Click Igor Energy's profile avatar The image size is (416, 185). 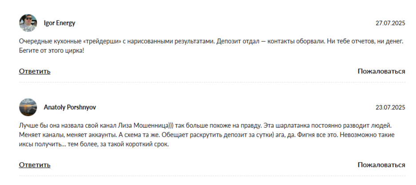pos(28,23)
